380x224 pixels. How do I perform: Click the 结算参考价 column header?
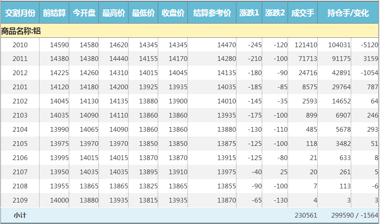212,13
